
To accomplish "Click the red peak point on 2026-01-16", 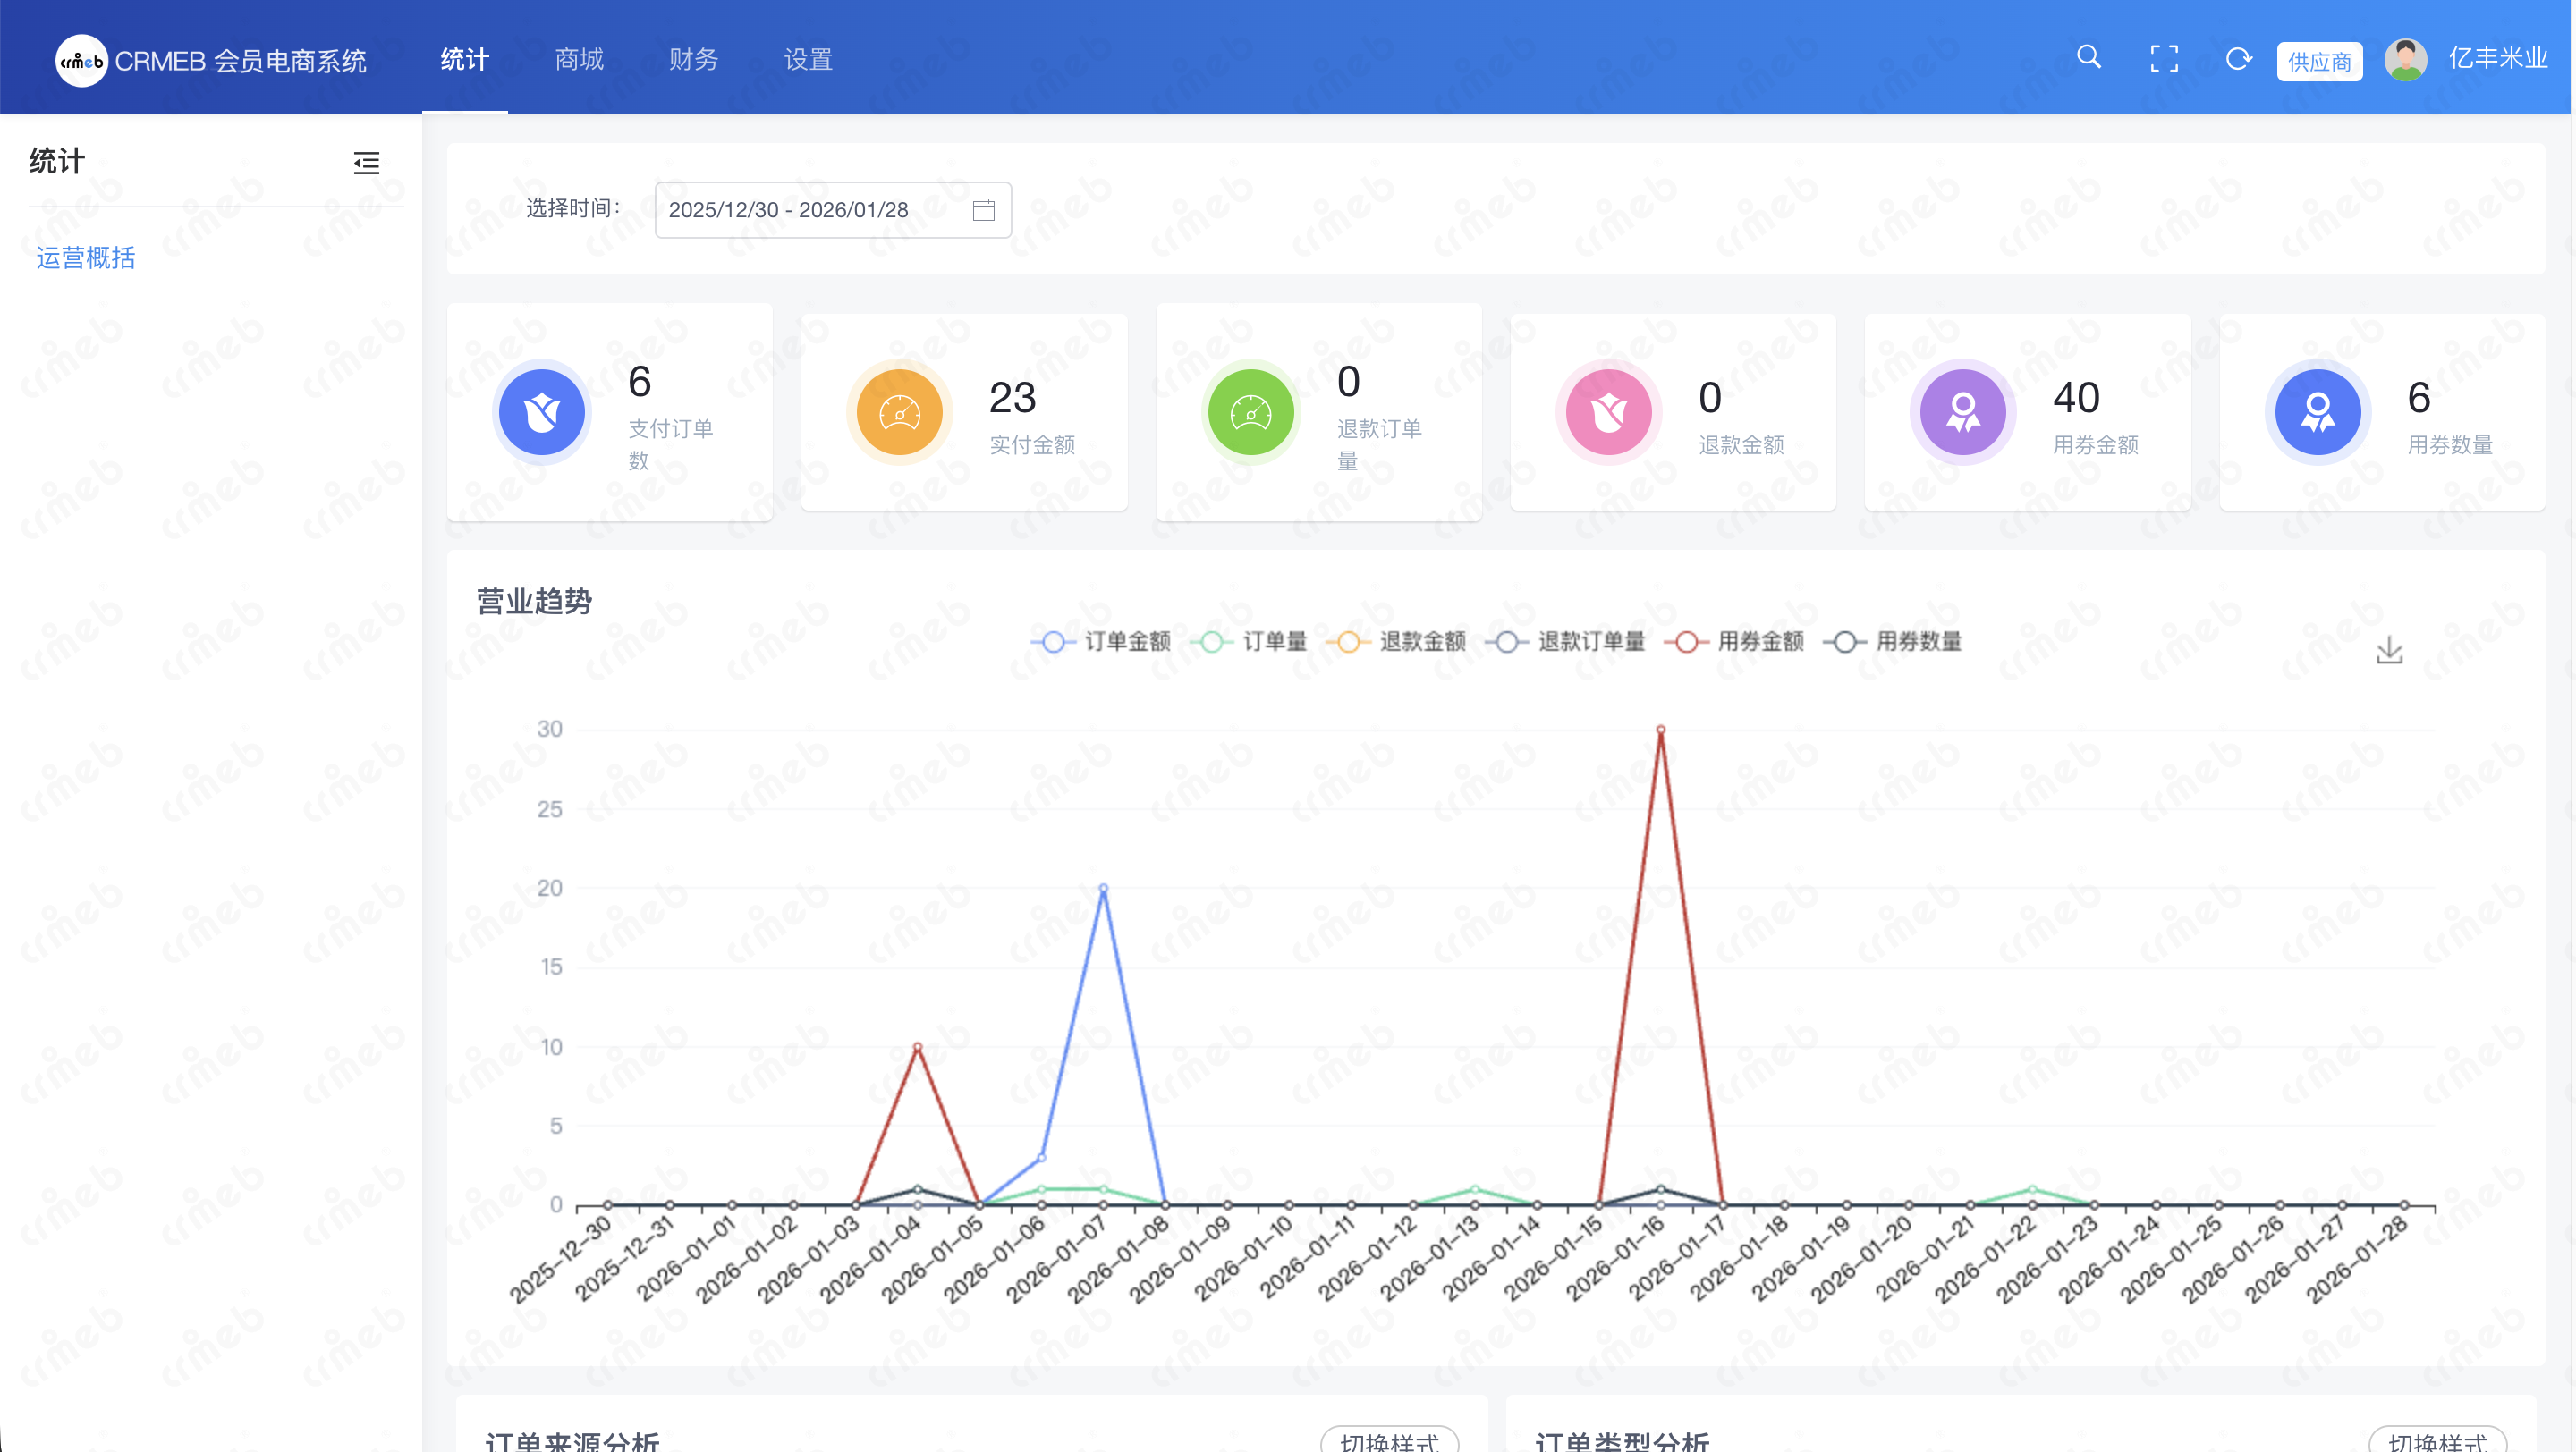I will click(1660, 730).
